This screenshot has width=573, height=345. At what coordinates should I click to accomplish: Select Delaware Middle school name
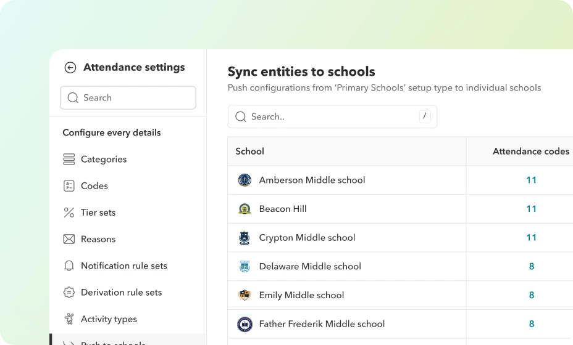tap(310, 267)
